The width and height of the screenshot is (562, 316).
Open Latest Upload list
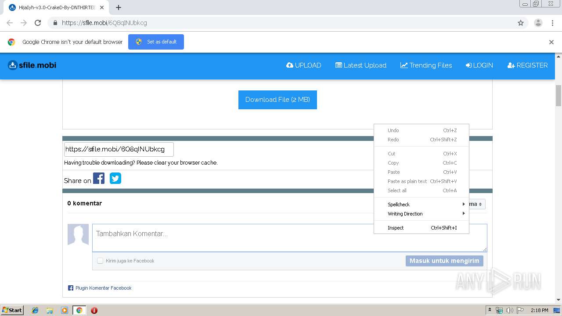coord(361,65)
